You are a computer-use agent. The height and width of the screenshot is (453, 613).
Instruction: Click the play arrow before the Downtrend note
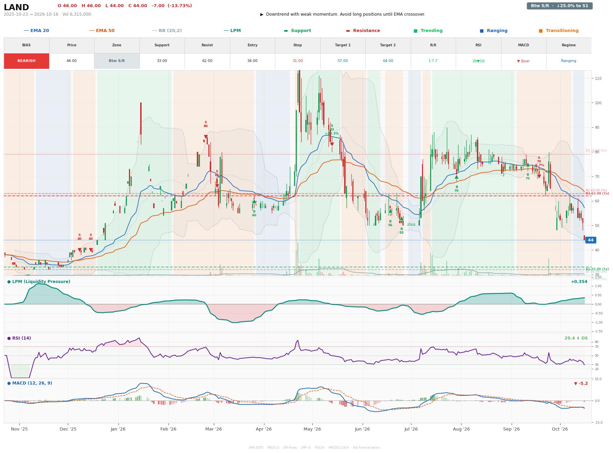tap(262, 14)
